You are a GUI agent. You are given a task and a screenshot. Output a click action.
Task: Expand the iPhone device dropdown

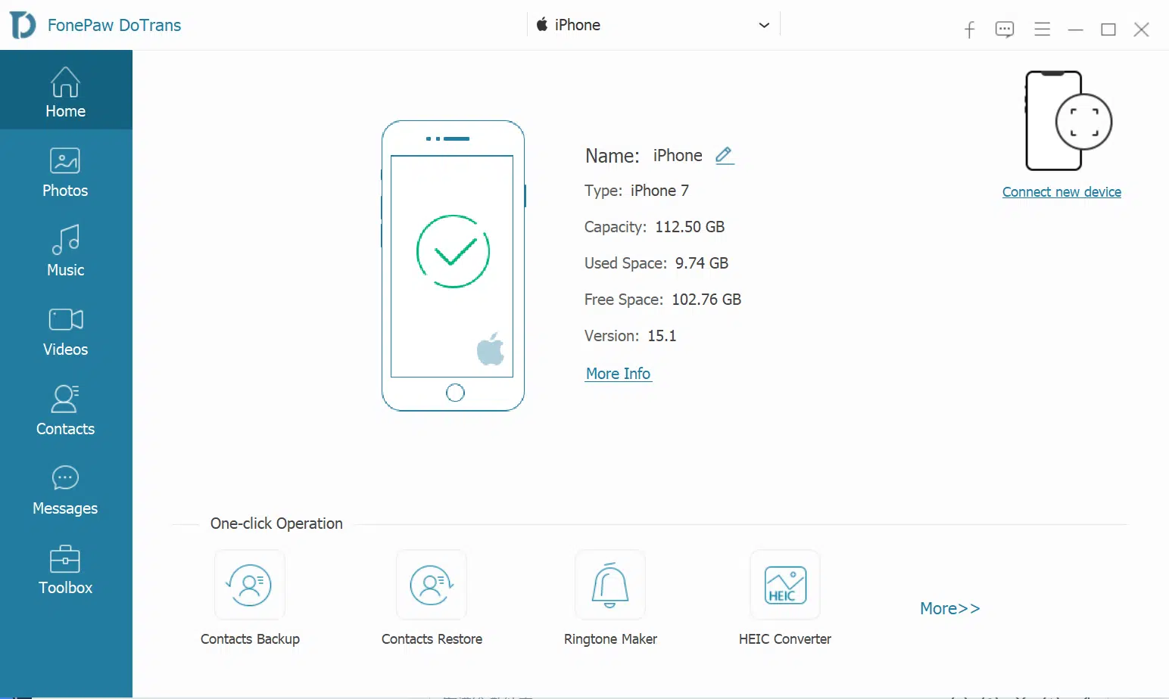[654, 25]
